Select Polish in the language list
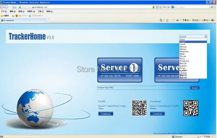 [x=193, y=59]
